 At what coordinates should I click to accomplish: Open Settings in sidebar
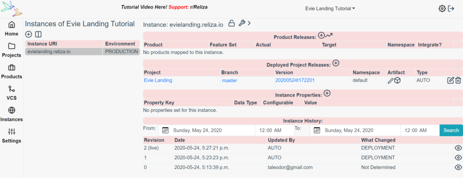click(11, 136)
